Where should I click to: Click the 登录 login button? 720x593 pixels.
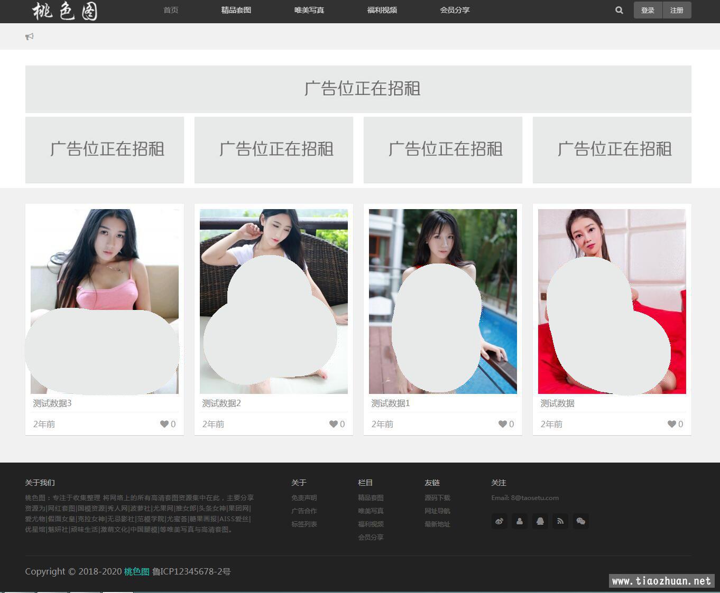point(648,10)
